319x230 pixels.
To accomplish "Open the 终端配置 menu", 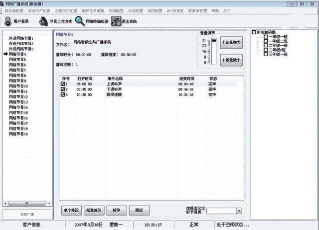I will [x=116, y=11].
